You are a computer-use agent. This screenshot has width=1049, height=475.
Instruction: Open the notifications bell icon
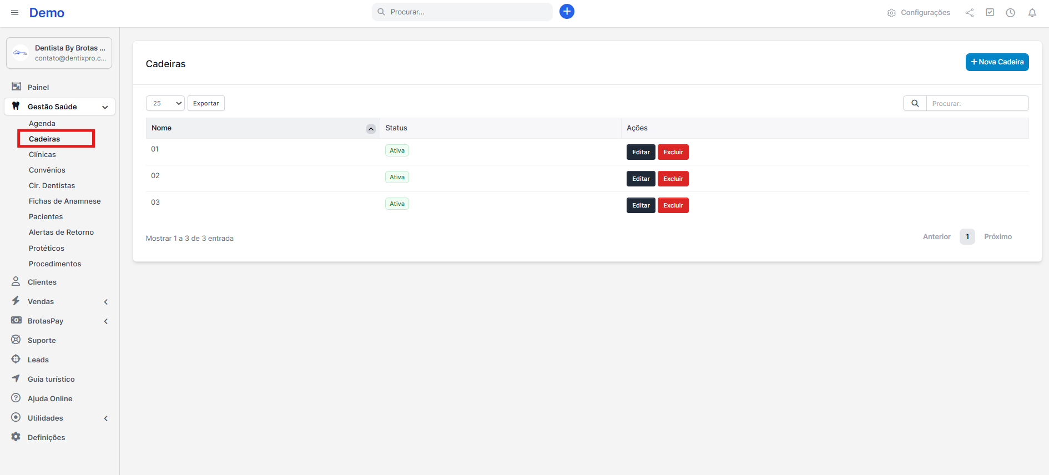1032,12
